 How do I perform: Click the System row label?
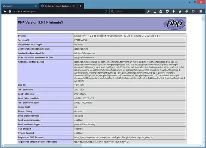(22, 36)
